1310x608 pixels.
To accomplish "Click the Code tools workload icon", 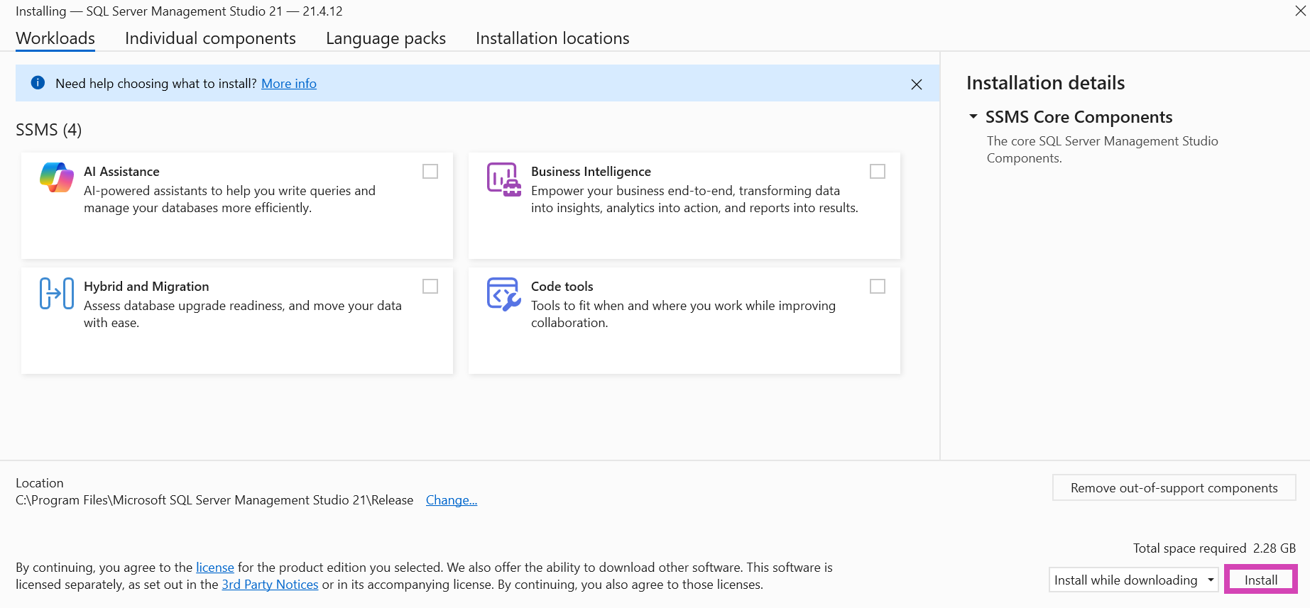I will tap(503, 294).
